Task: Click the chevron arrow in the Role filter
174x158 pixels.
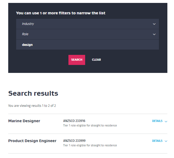Action: 154,34
